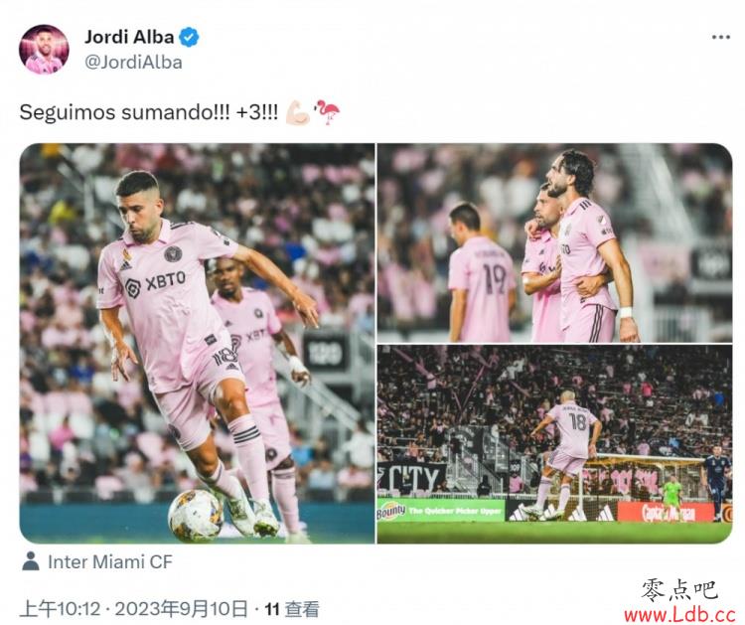Screen dimensions: 745x625
Task: Click the Jordi Alba display name
Action: (129, 37)
